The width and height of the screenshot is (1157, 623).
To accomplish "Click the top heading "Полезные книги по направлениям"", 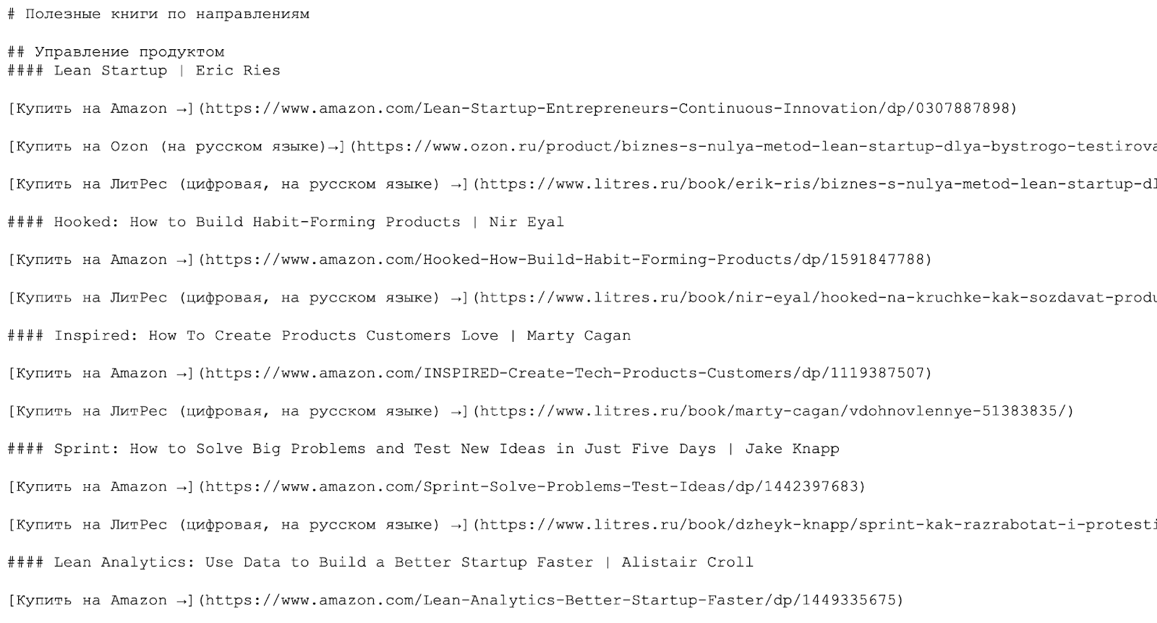I will coord(167,14).
